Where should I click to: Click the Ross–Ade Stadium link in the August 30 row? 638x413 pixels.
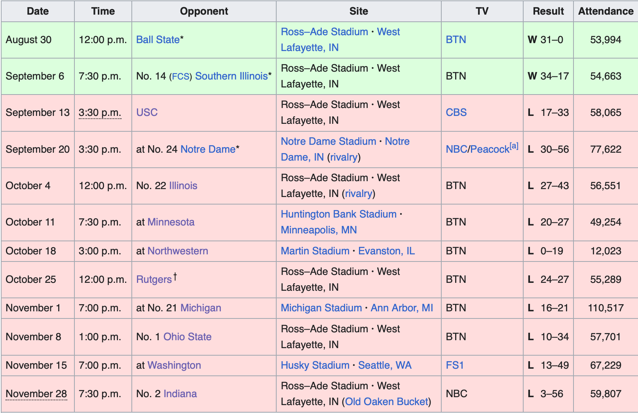325,32
